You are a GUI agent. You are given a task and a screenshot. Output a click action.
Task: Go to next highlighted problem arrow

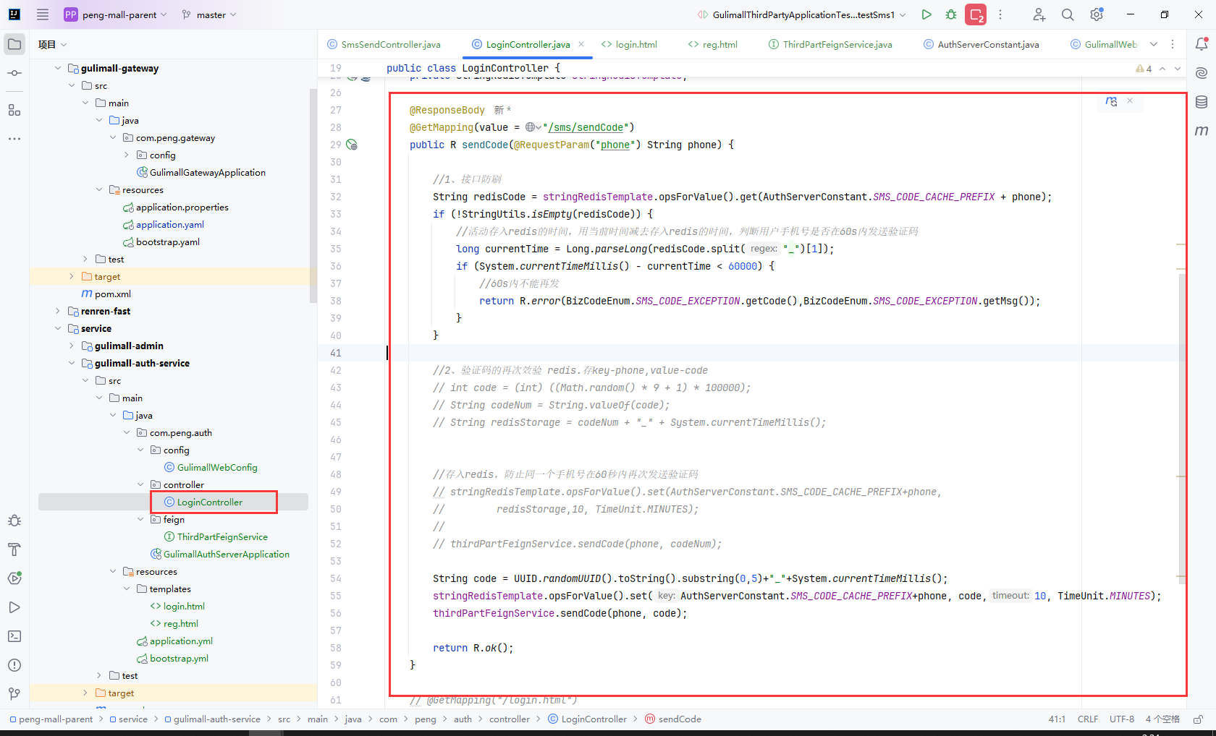click(x=1178, y=69)
